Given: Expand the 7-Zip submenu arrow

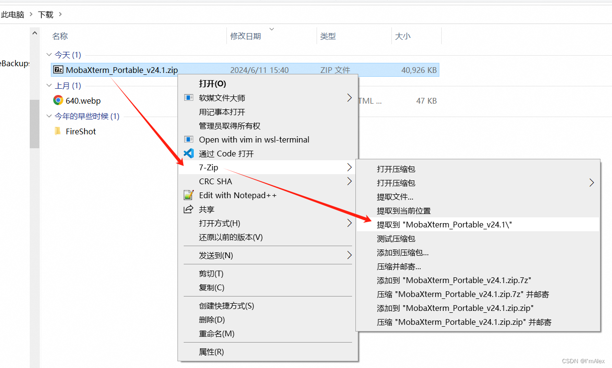Looking at the screenshot, I should click(349, 167).
